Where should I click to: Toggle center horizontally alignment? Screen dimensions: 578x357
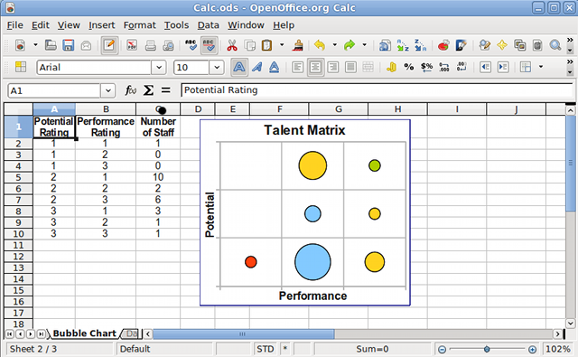315,68
